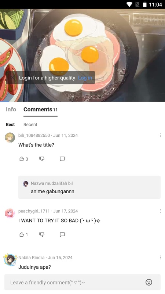Open more options for bili_1084882650's comment
165x294 pixels.
point(160,135)
